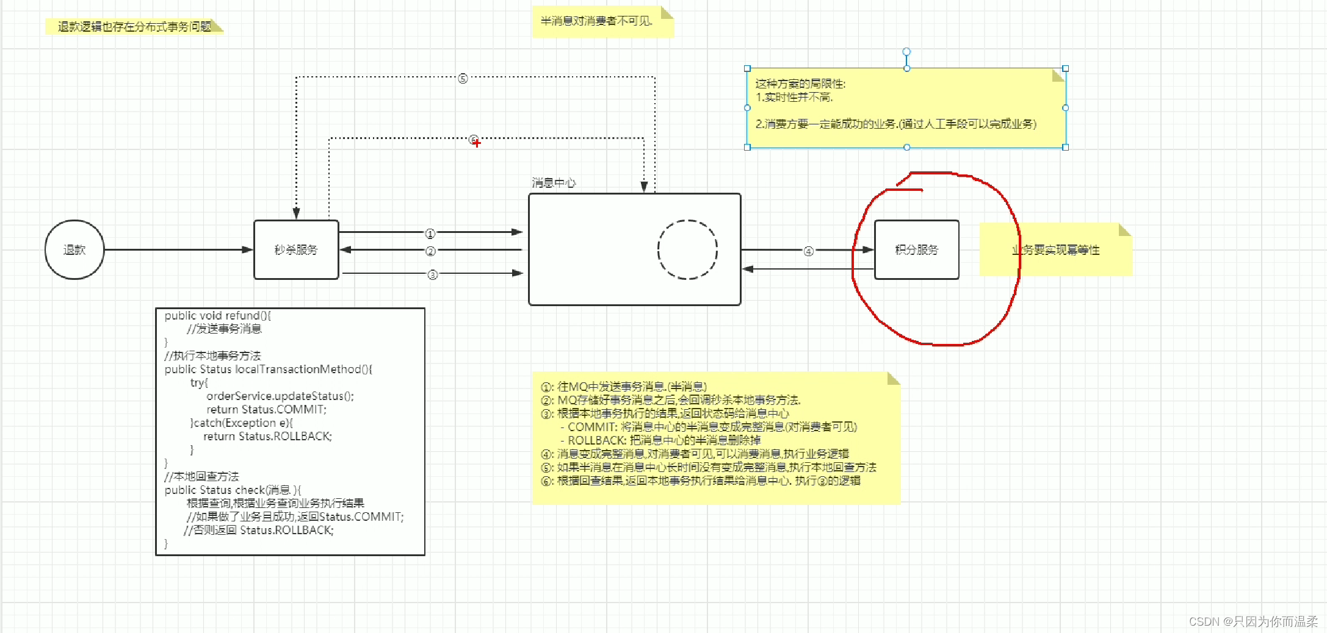The image size is (1327, 633).
Task: Click 'public Status check(消息 ){' line
Action: (233, 490)
